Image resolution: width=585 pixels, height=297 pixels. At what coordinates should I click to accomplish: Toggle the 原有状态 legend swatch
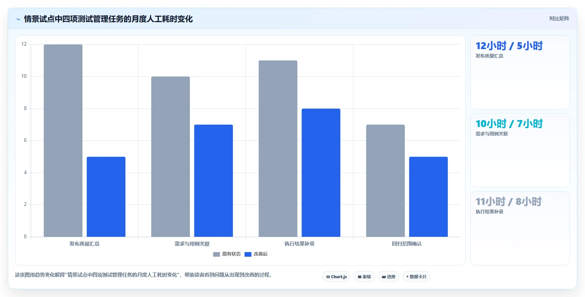[217, 254]
